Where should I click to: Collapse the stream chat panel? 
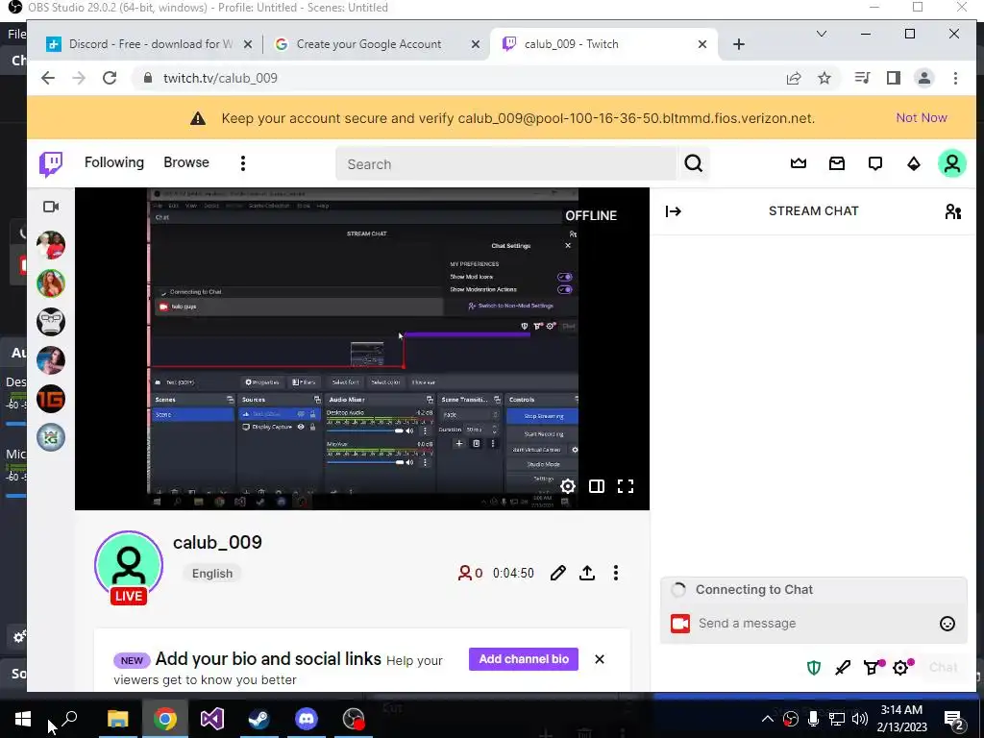(674, 210)
